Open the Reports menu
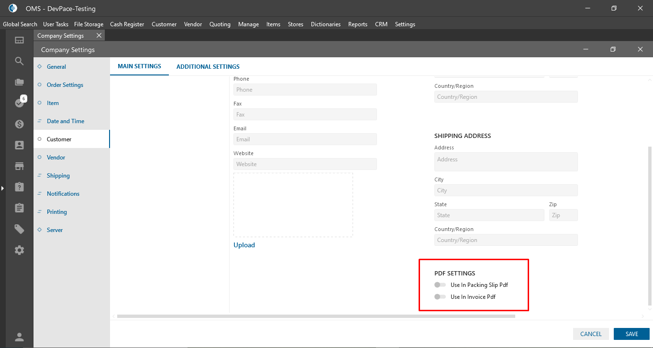Viewport: 653px width, 348px height. tap(357, 24)
